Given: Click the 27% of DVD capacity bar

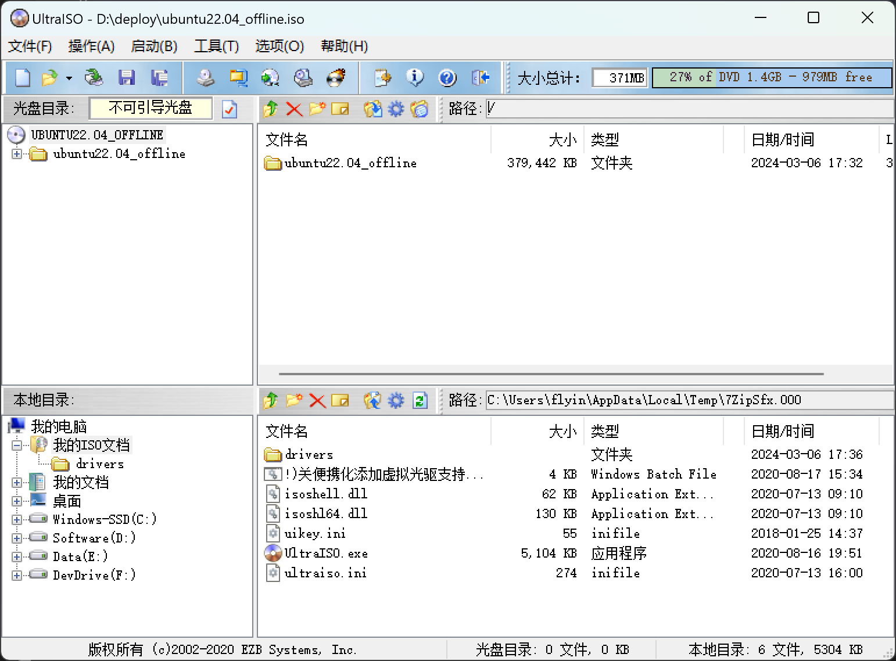Looking at the screenshot, I should pos(772,77).
